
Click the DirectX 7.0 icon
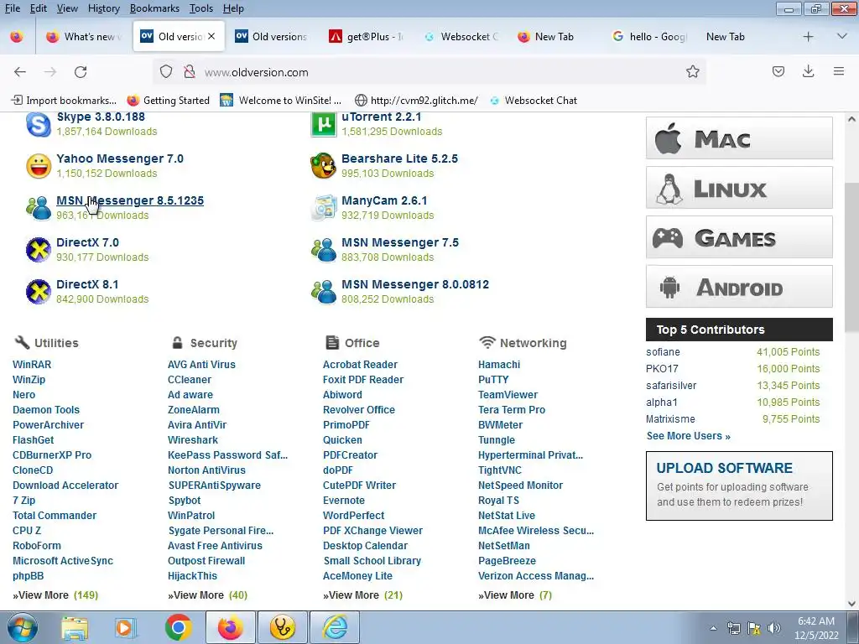click(39, 250)
